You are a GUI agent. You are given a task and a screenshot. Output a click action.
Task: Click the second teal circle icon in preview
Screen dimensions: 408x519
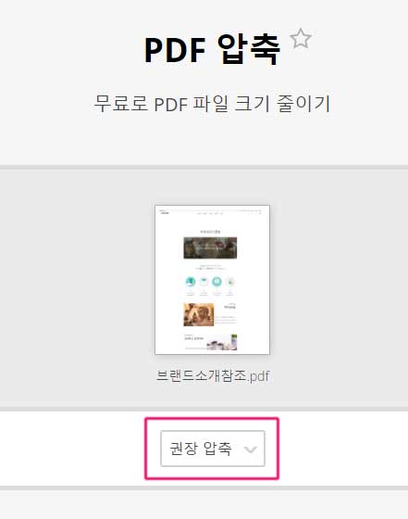(204, 282)
